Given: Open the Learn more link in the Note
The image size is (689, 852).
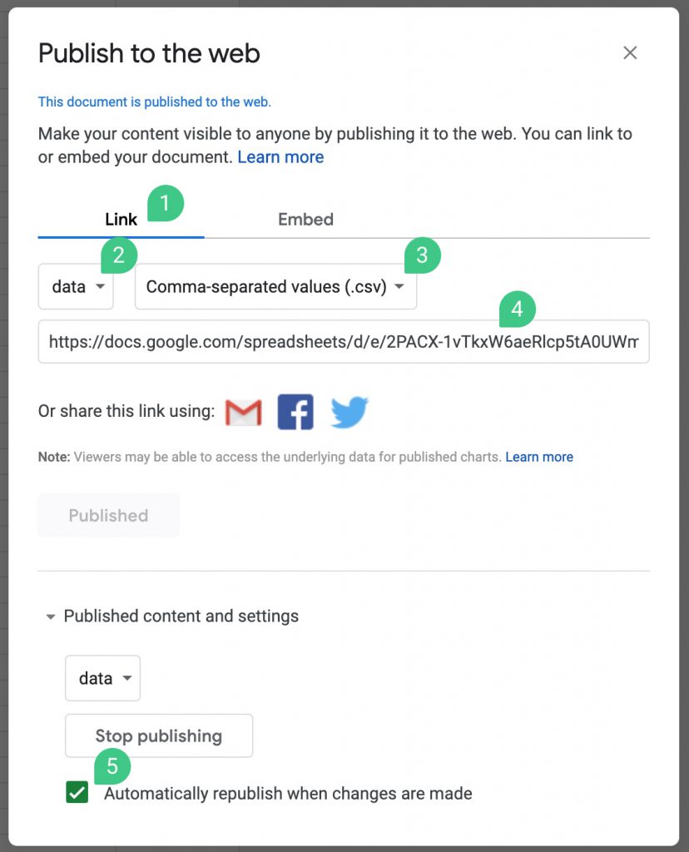Looking at the screenshot, I should click(539, 456).
